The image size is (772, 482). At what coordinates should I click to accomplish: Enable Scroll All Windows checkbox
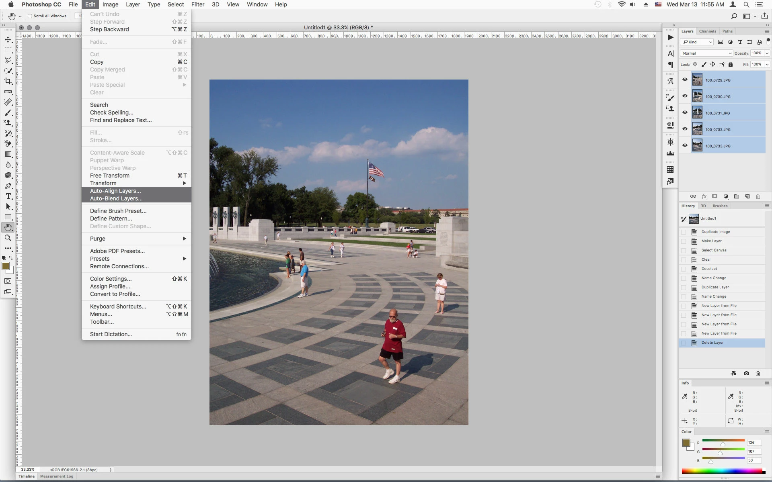click(30, 16)
